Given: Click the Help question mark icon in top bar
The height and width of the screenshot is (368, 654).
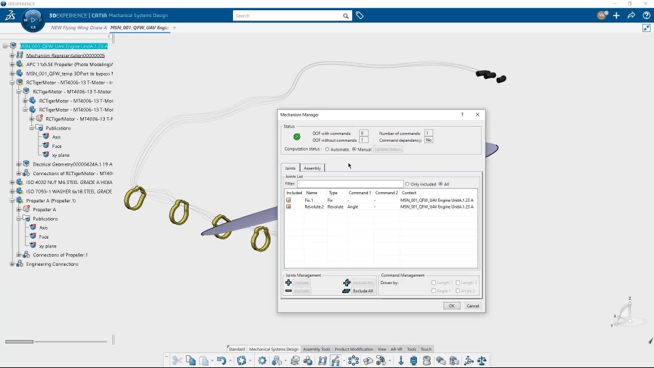Looking at the screenshot, I should coord(646,16).
